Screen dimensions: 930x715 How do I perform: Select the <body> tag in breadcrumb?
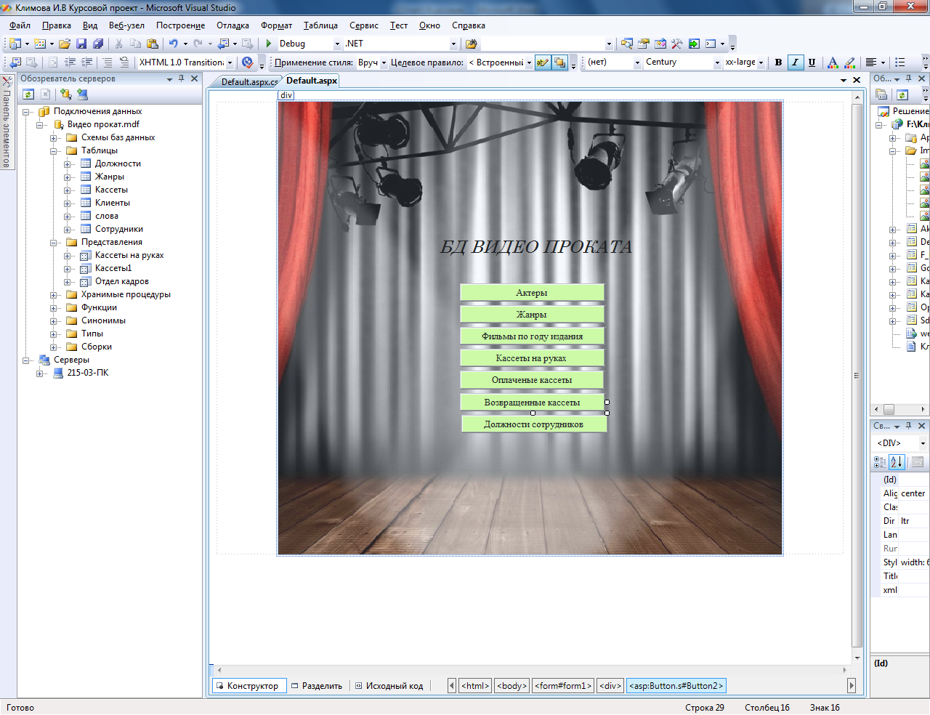click(x=512, y=686)
